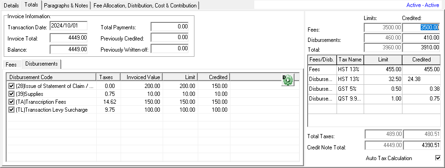
Task: Click the Tax Name column header
Action: tap(350, 60)
